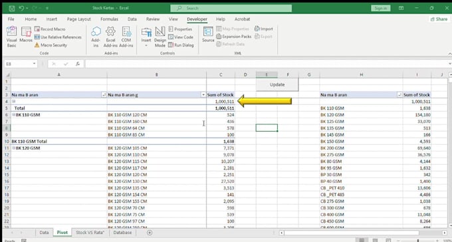The height and width of the screenshot is (242, 452).
Task: Click Refresh Data in XML group
Action: pos(230,44)
